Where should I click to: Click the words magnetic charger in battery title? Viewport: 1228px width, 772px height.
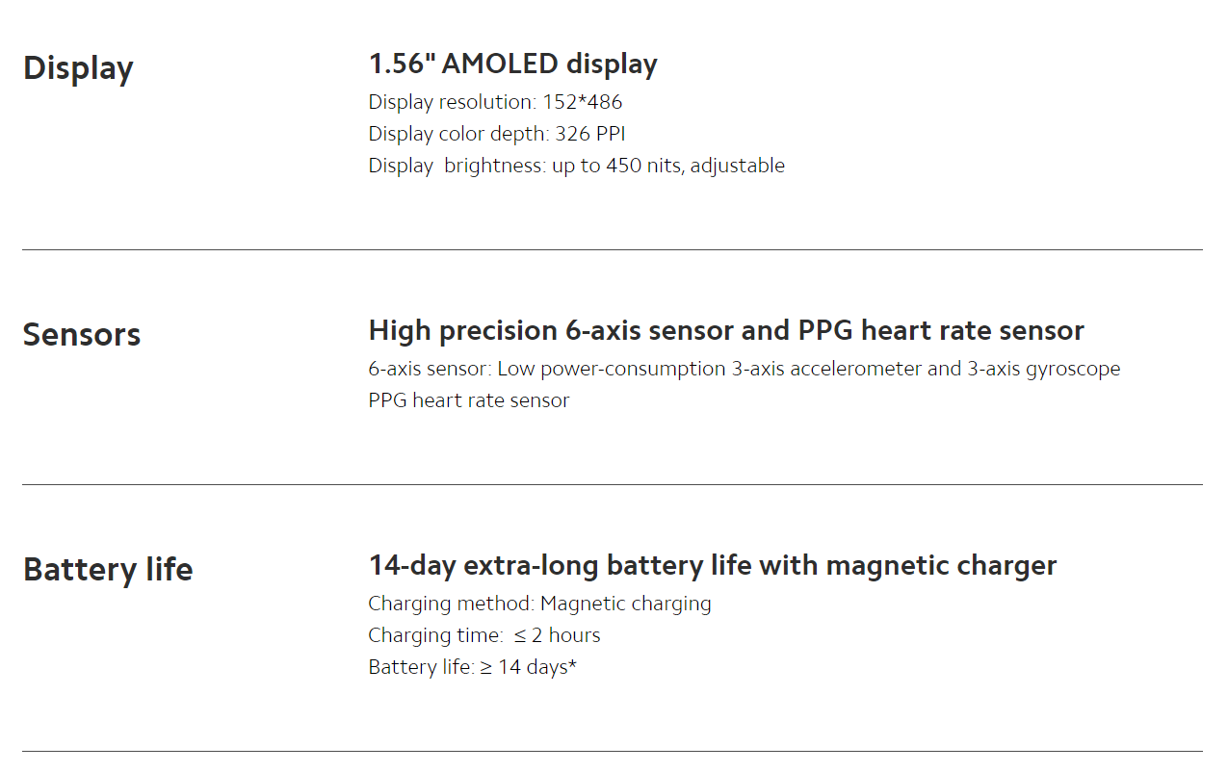[x=941, y=566]
